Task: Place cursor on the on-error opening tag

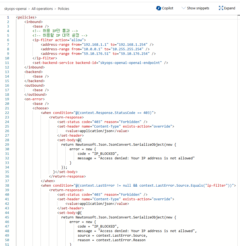Action: 34,99
